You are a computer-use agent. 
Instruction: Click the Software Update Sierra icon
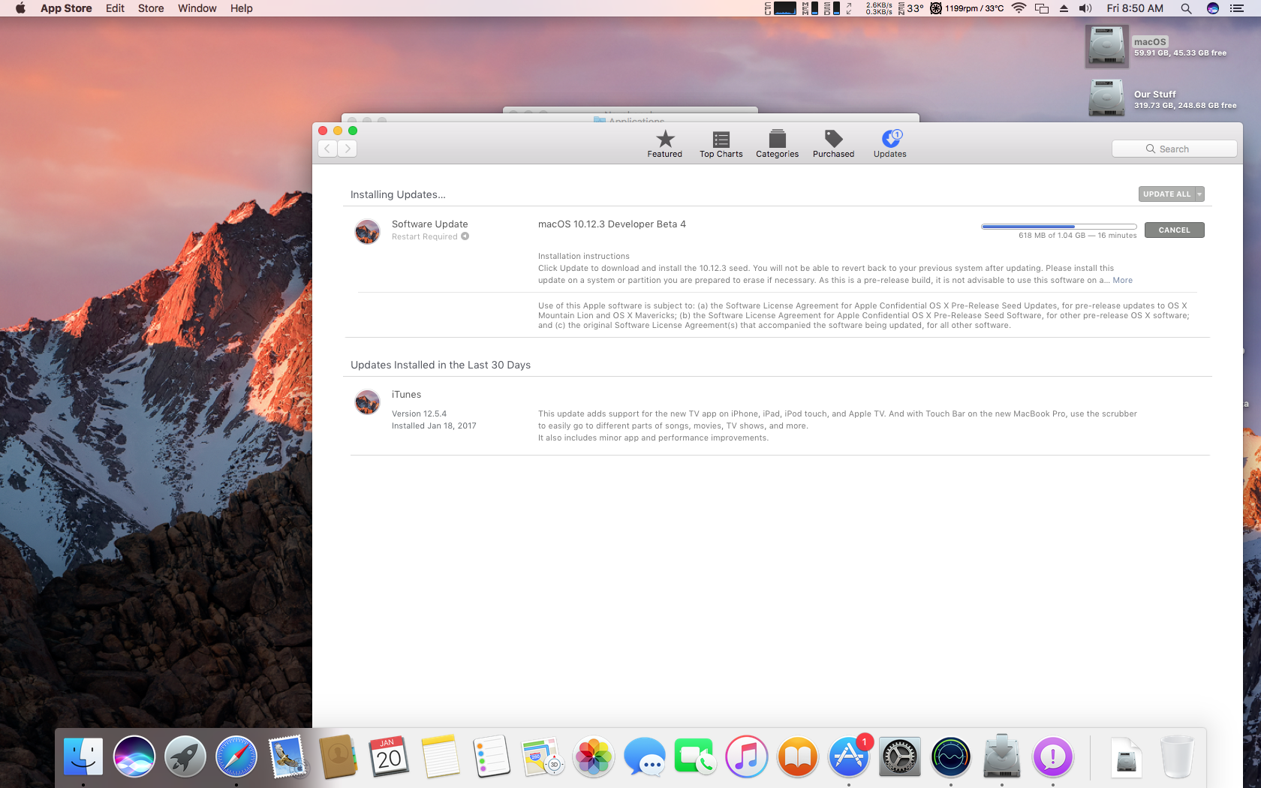[367, 231]
